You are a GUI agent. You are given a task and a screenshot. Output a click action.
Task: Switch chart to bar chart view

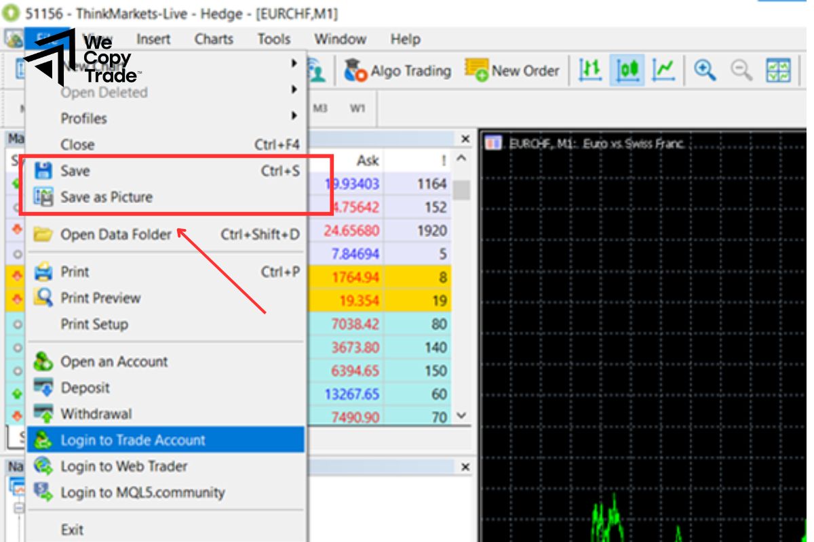(x=589, y=70)
